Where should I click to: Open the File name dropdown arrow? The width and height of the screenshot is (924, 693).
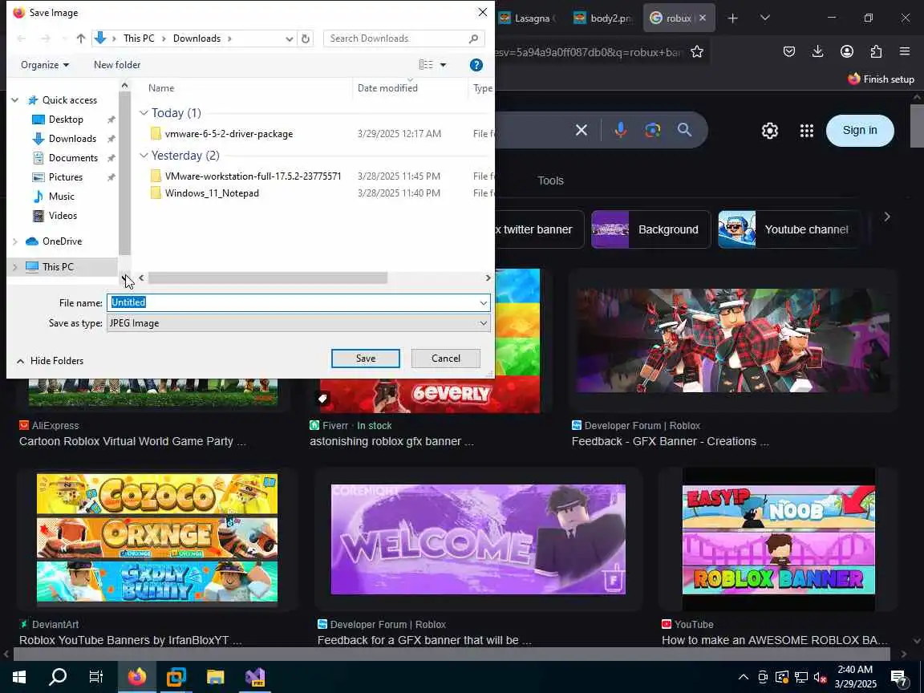click(483, 303)
